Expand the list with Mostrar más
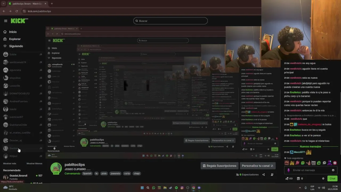The width and height of the screenshot is (341, 192). pos(10,163)
